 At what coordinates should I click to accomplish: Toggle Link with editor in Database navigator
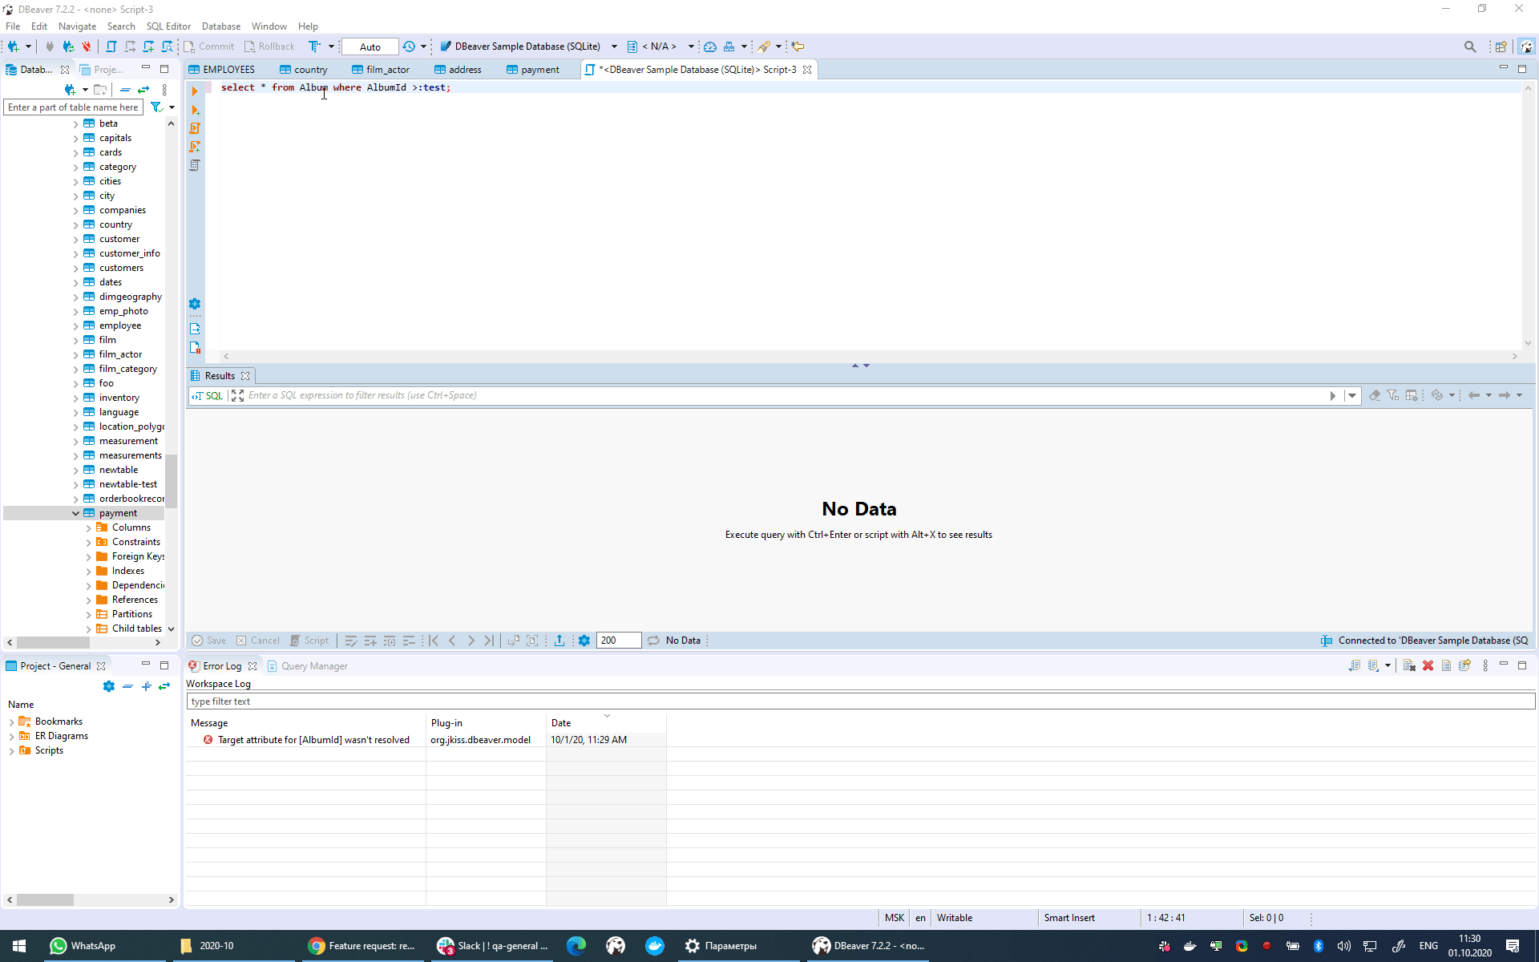pos(143,90)
